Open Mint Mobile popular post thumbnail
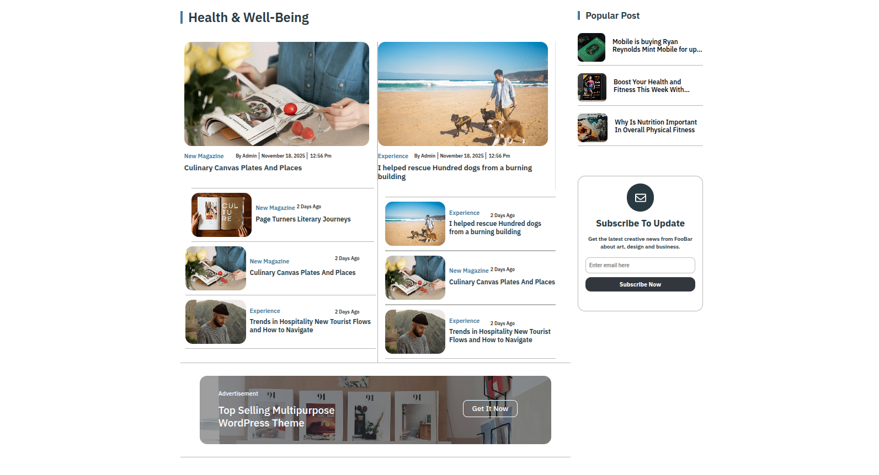The image size is (879, 475). pos(592,47)
